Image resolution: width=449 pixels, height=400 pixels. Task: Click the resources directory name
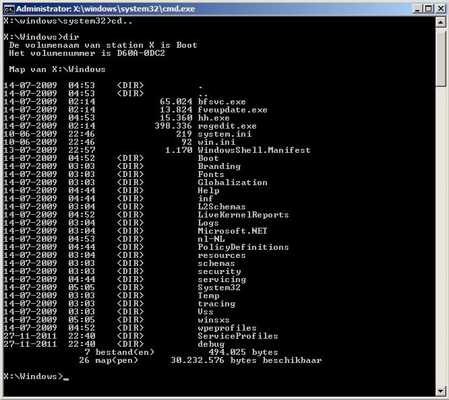[222, 255]
